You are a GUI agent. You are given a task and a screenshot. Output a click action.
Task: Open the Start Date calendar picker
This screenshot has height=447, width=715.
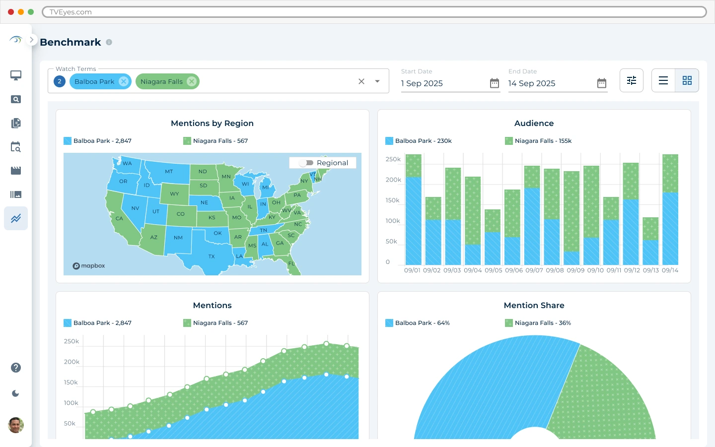[x=494, y=83]
